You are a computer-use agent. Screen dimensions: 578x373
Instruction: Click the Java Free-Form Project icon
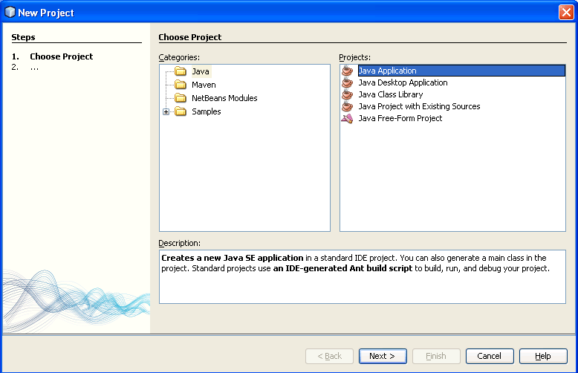pos(347,118)
